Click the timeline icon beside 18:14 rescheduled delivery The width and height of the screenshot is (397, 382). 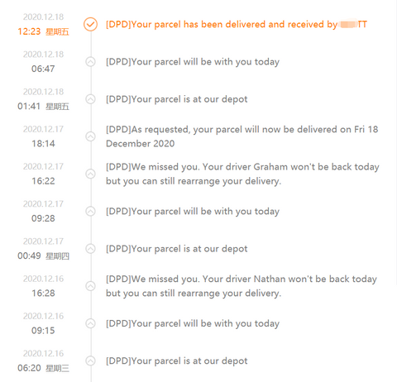90,136
